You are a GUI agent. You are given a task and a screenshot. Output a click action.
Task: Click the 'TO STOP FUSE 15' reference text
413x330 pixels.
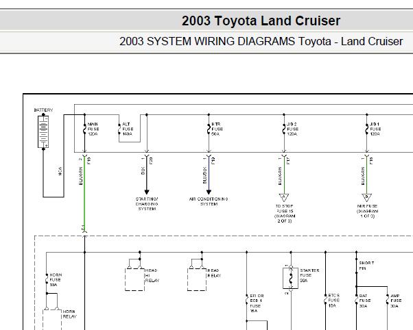pyautogui.click(x=285, y=209)
